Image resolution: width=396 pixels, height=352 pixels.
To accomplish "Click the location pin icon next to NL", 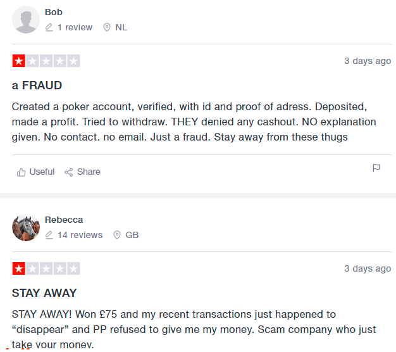I will point(107,27).
